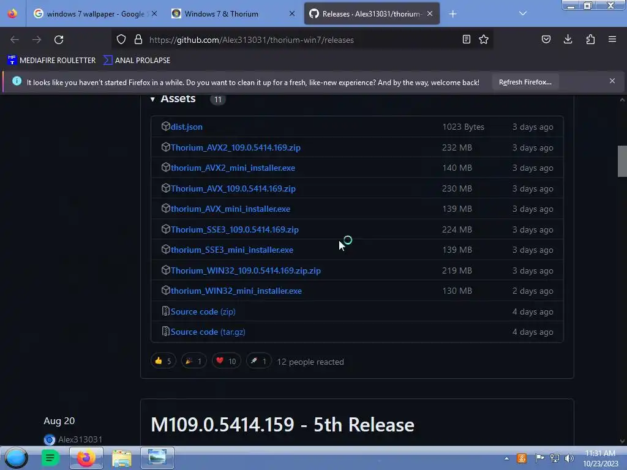The image size is (627, 470).
Task: Collapse the Assets section triangle
Action: (152, 99)
